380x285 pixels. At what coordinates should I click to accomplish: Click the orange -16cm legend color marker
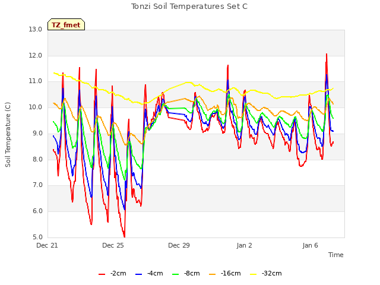click(213, 274)
